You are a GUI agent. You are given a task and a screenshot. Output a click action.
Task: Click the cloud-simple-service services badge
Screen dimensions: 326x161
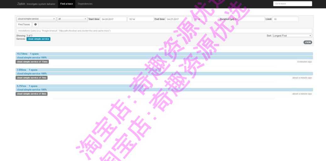(38, 39)
